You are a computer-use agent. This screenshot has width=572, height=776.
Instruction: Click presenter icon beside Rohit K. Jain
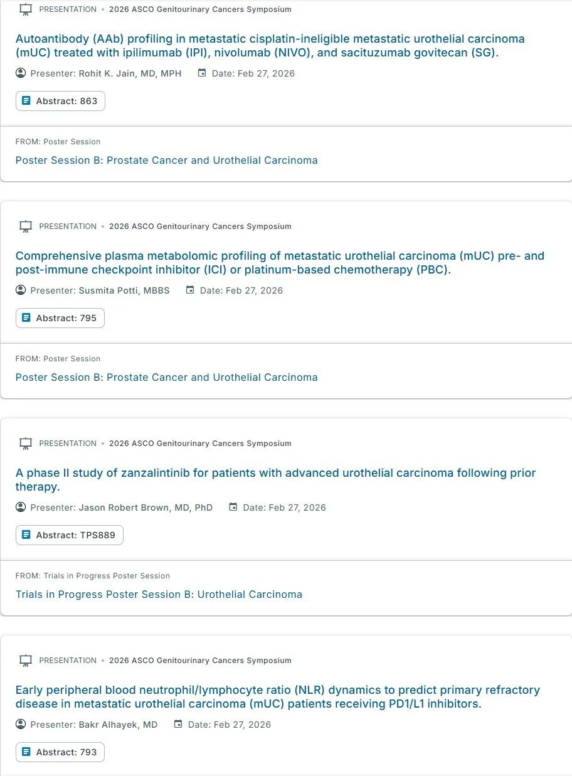pyautogui.click(x=21, y=73)
